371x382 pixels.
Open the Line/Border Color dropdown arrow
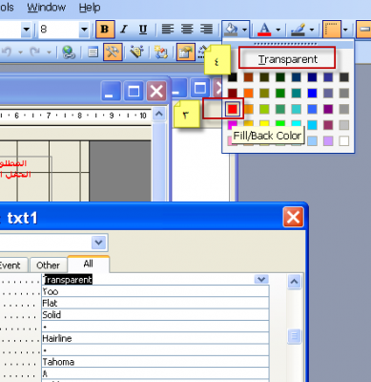click(312, 30)
